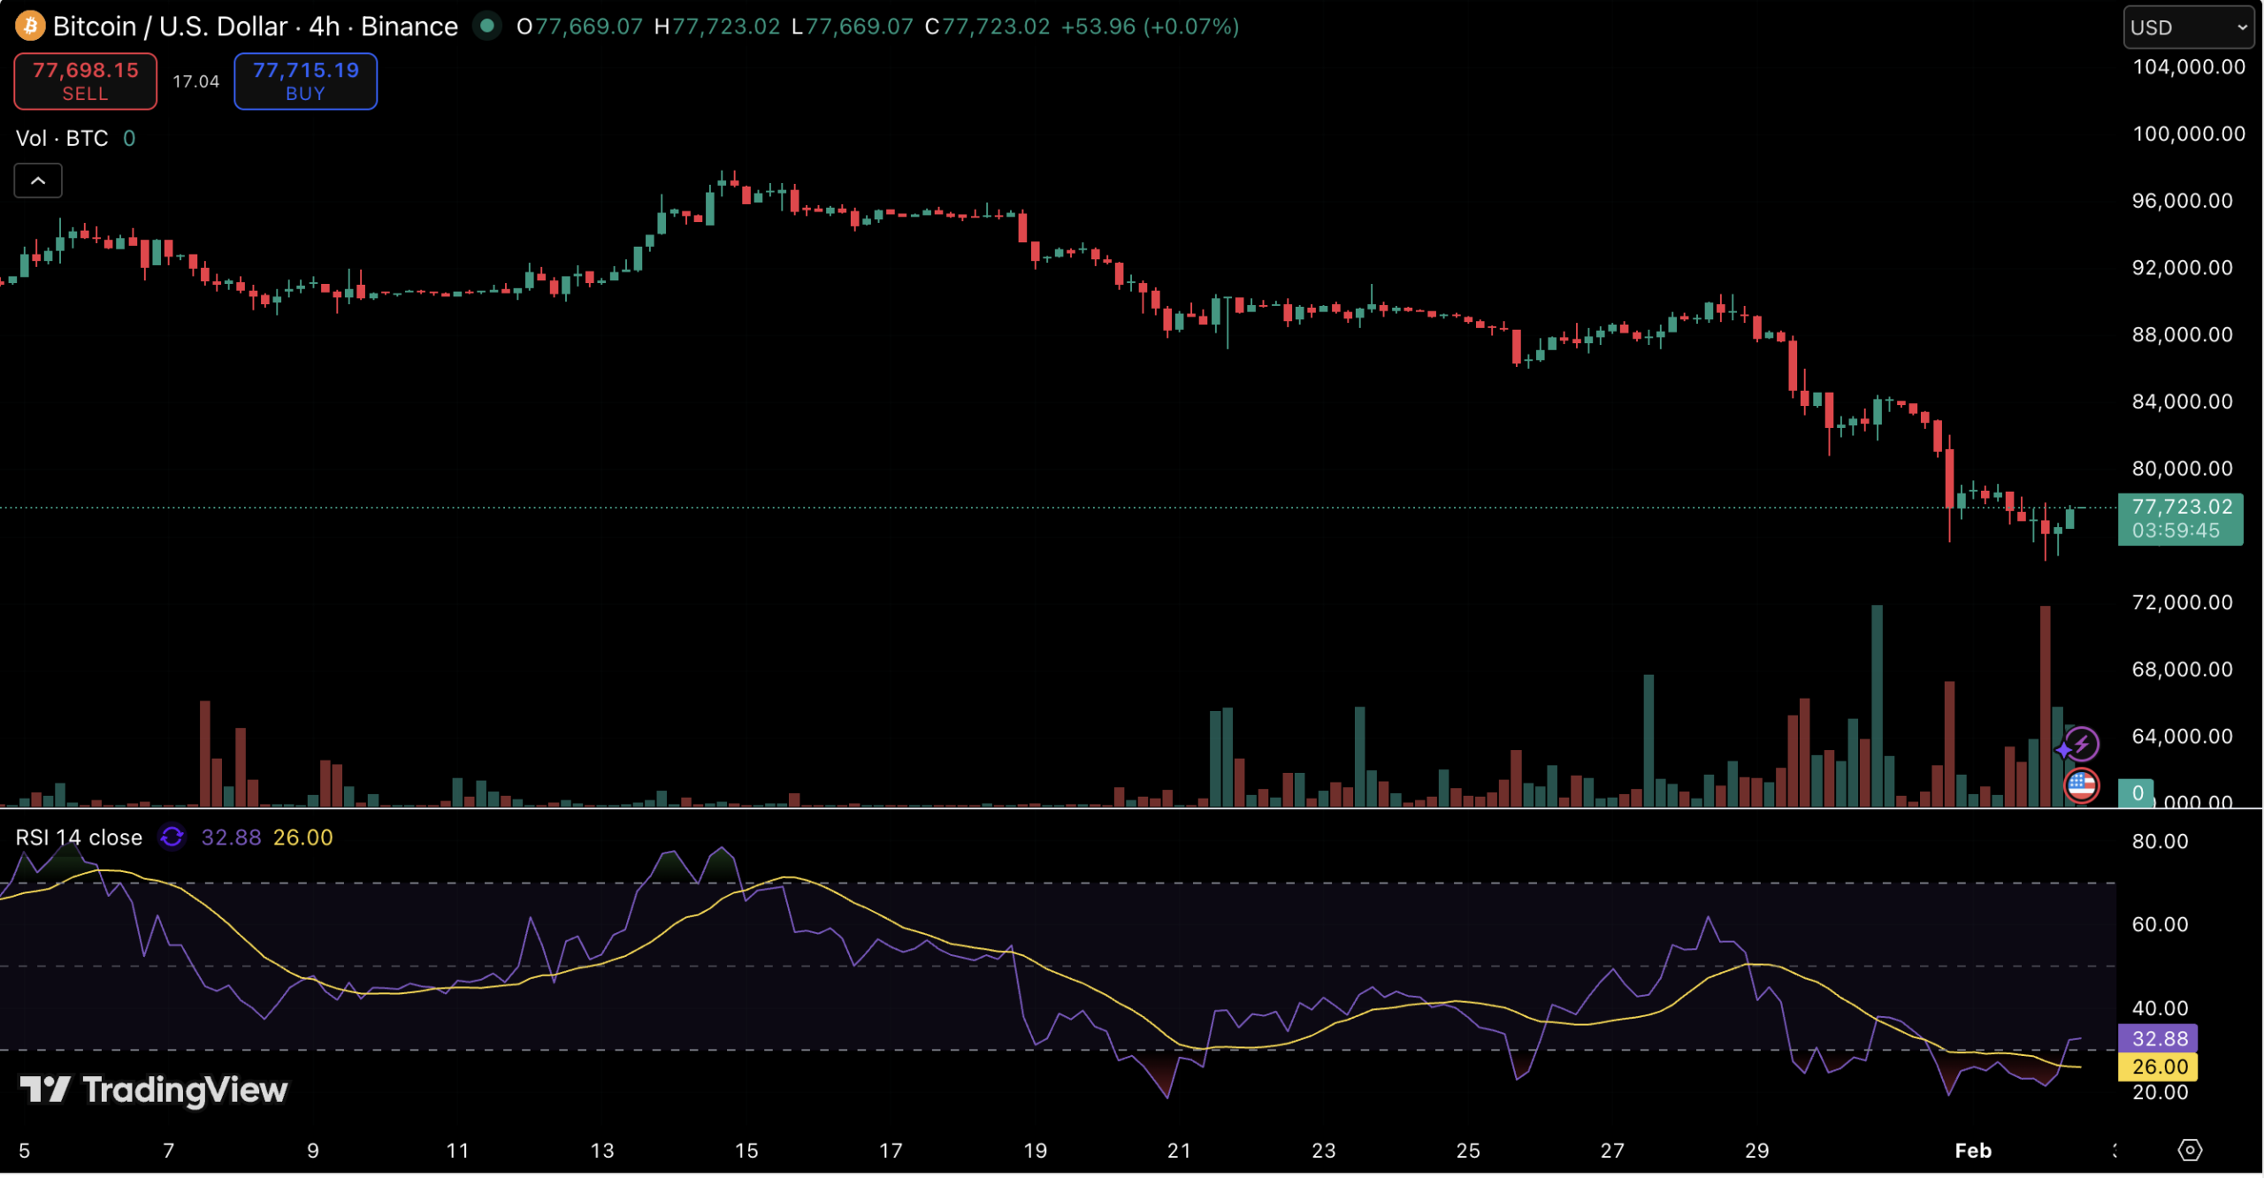Open the USD currency dropdown
Viewport: 2264px width, 1178px height.
pyautogui.click(x=2188, y=27)
